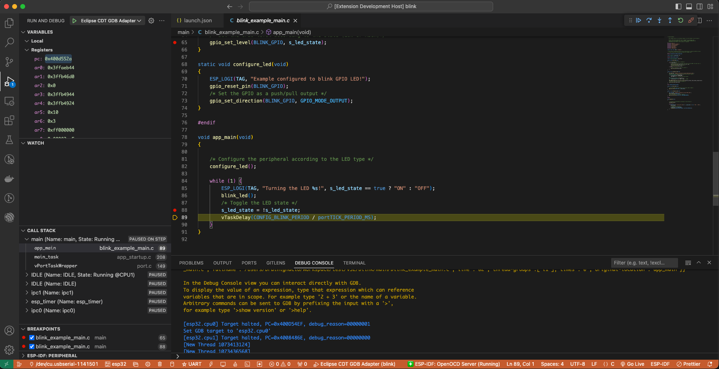Uncheck the line 88 breakpoint

click(32, 347)
